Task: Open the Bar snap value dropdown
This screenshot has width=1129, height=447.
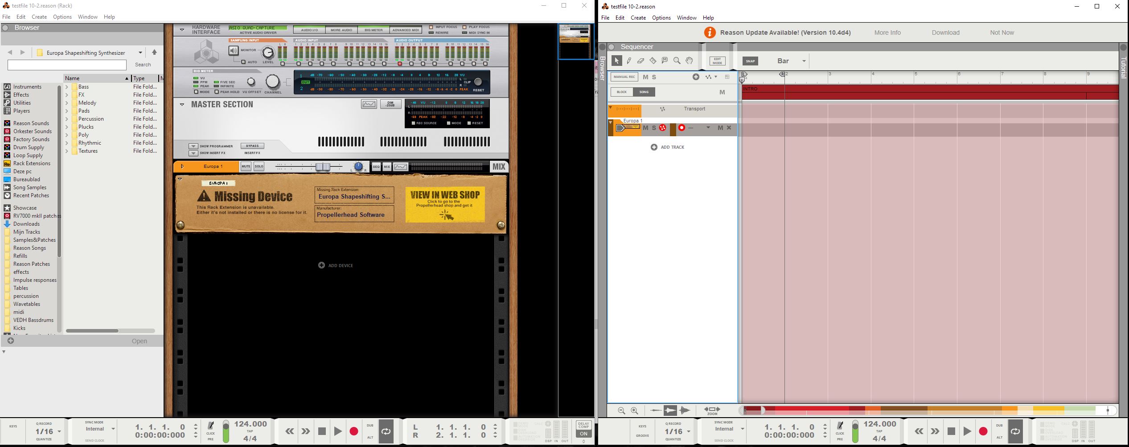Action: coord(804,61)
